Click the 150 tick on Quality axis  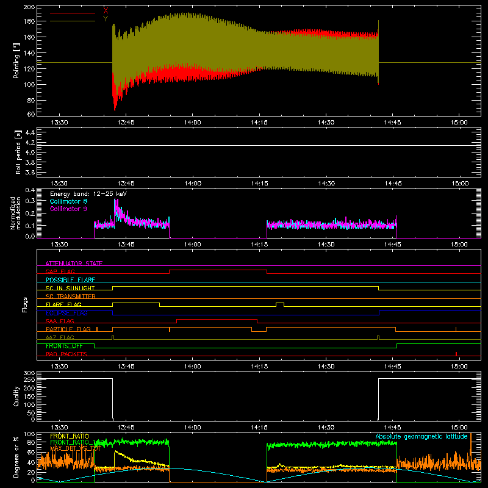[x=29, y=396]
